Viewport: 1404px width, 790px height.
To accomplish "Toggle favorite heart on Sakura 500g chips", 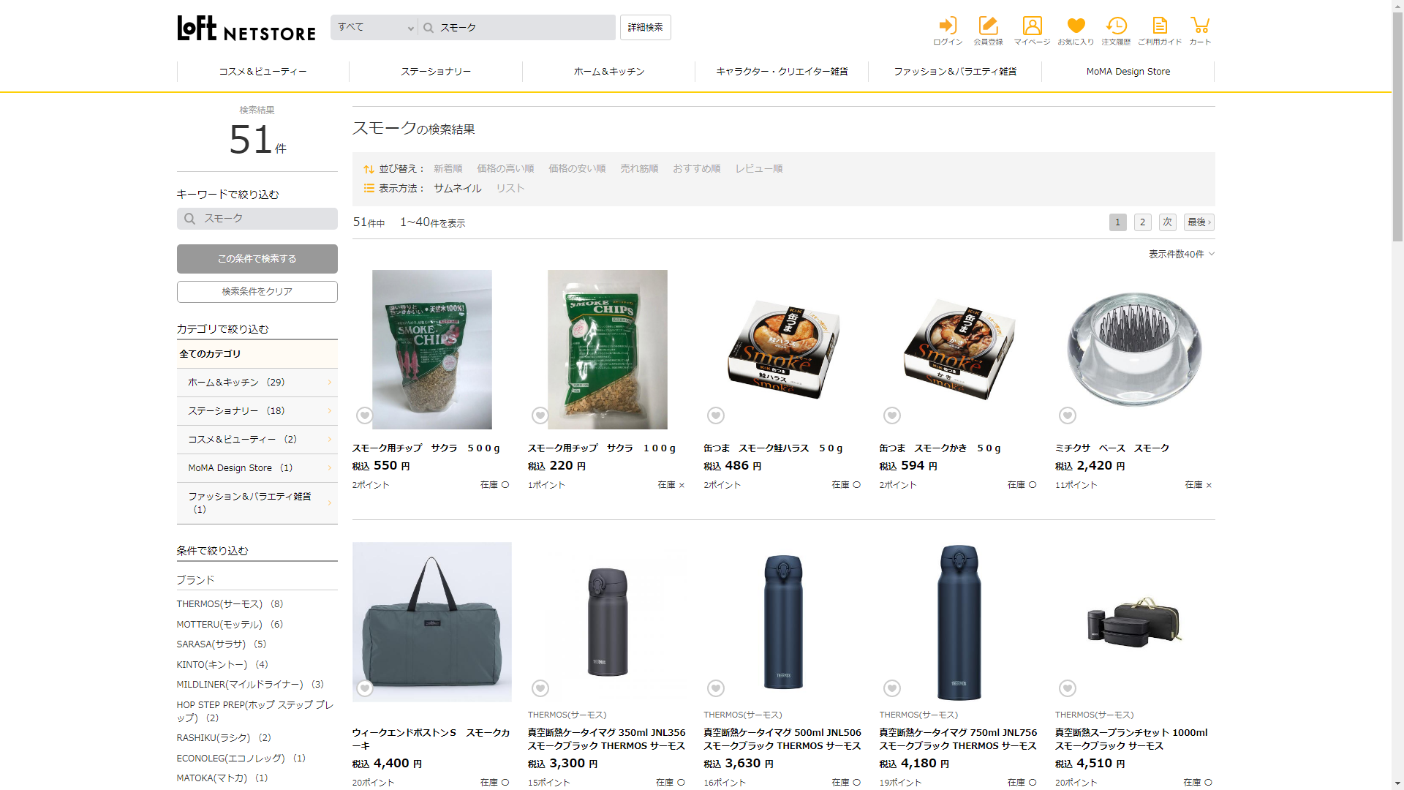I will tap(364, 415).
